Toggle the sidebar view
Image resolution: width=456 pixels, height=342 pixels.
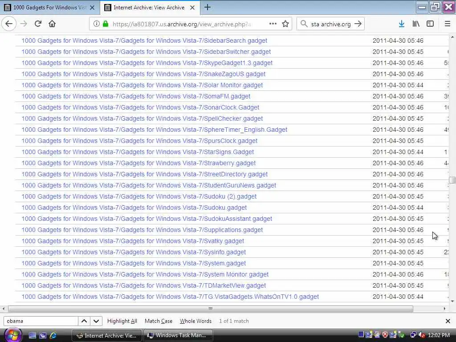tap(430, 24)
